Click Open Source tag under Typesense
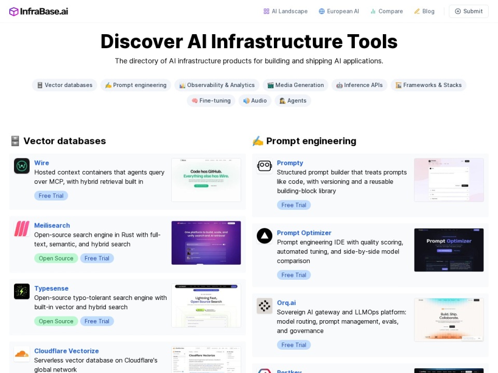The width and height of the screenshot is (498, 373). [x=56, y=321]
